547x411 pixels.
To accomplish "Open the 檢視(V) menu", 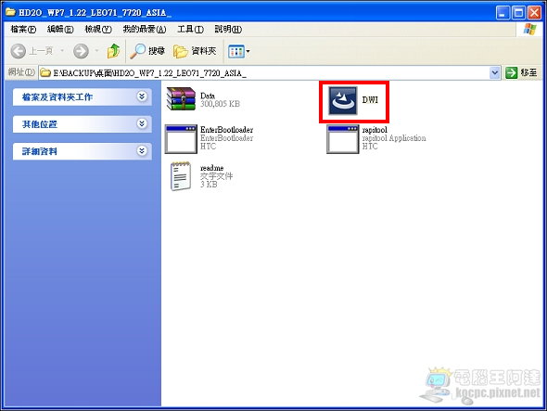I will [x=98, y=30].
